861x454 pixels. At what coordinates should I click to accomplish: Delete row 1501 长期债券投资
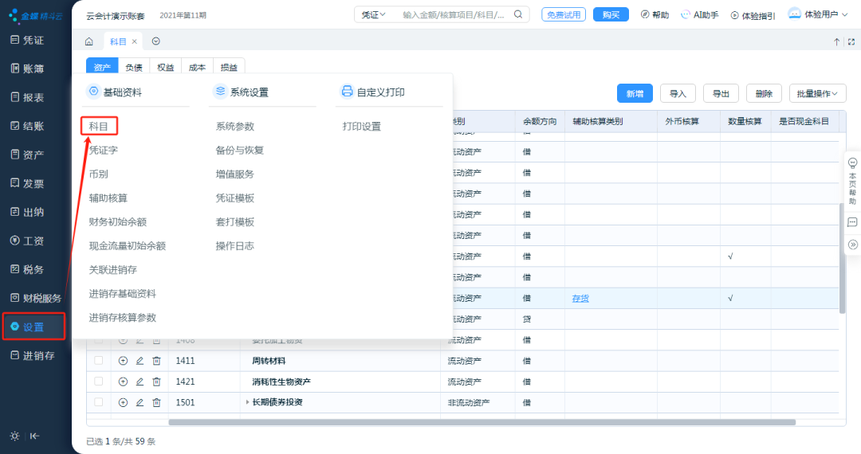click(x=156, y=402)
